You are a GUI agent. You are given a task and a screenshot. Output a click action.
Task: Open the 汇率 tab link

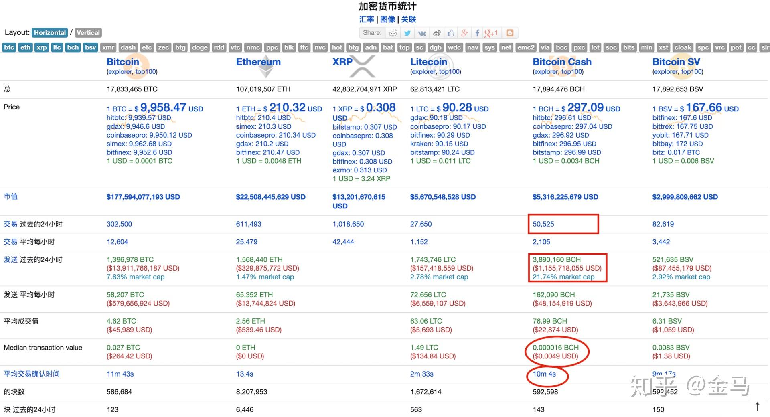[367, 19]
